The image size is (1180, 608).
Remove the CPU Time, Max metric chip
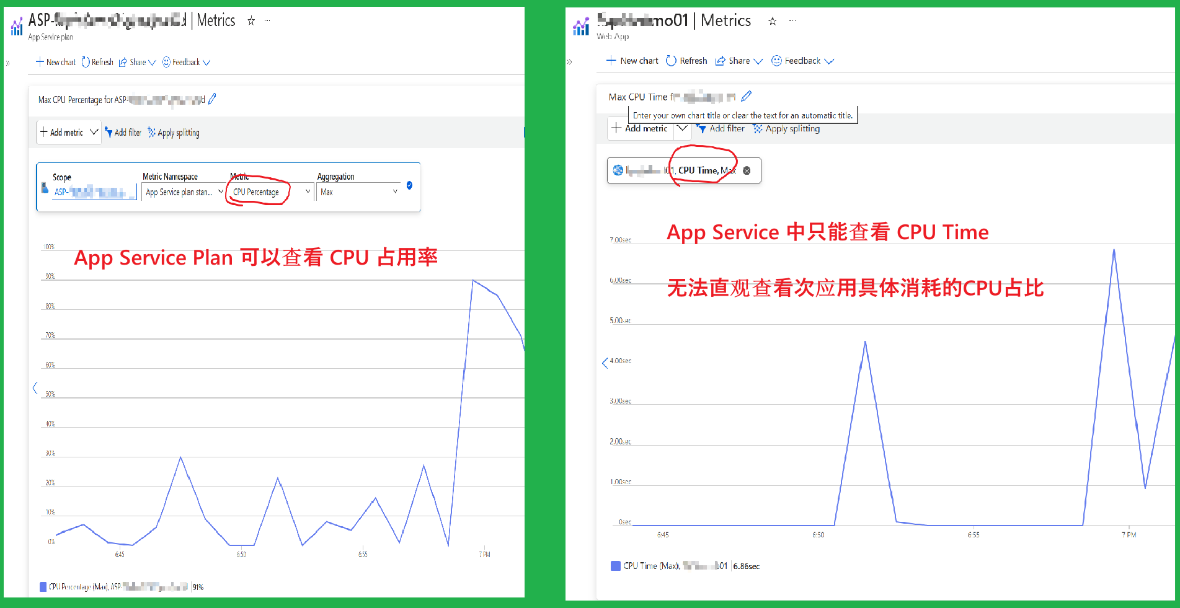[x=747, y=170]
